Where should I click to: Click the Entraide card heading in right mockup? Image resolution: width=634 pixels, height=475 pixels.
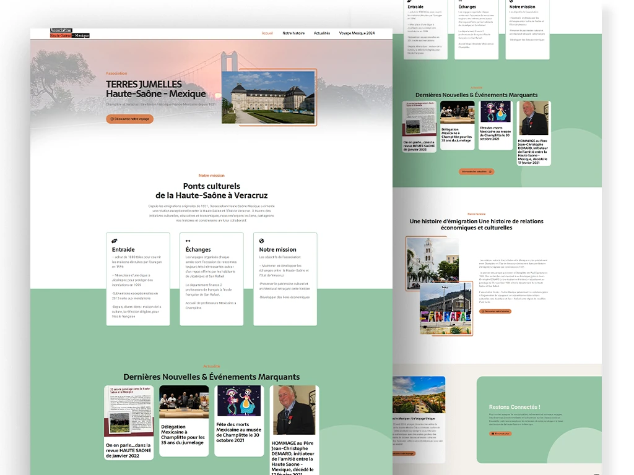point(415,7)
